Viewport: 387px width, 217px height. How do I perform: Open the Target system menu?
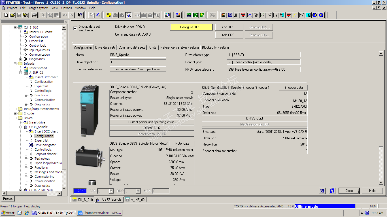pos(38,8)
